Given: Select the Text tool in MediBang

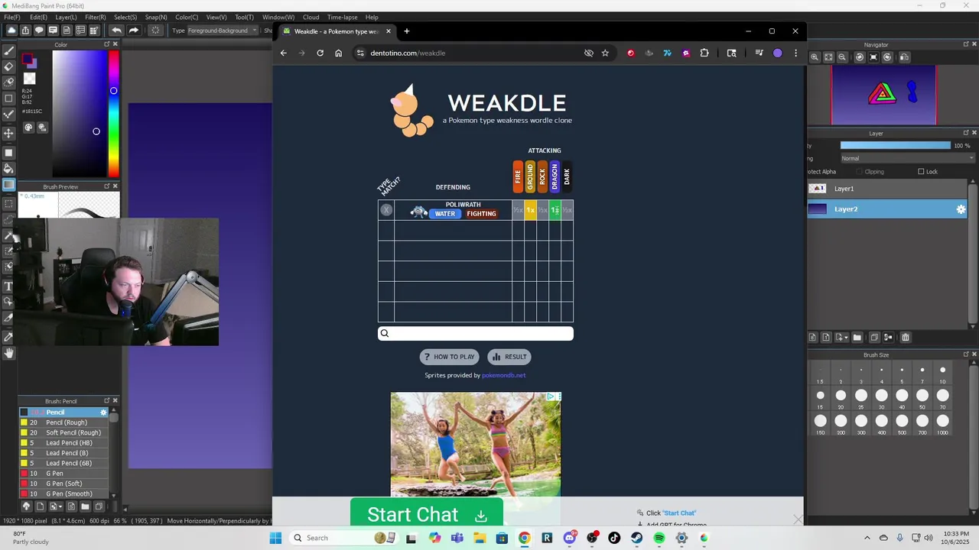Looking at the screenshot, I should pos(8,286).
